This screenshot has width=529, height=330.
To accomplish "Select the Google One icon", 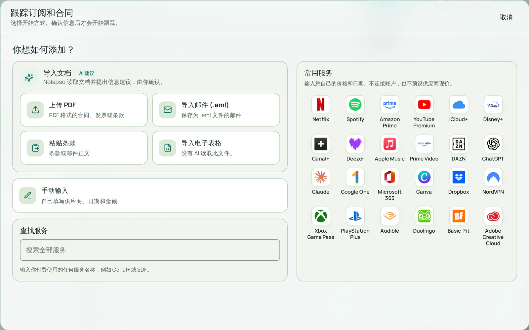I will click(x=355, y=177).
